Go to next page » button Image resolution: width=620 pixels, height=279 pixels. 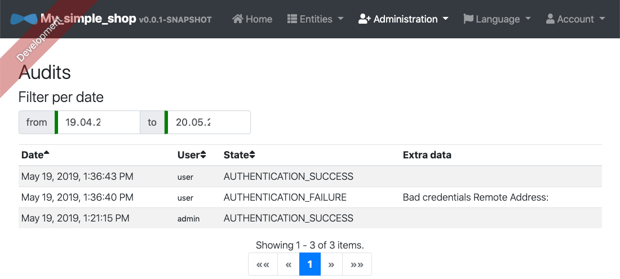331,264
